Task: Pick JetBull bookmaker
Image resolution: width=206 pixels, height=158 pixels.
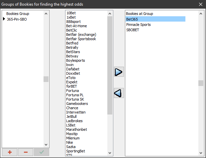Action: point(71,117)
